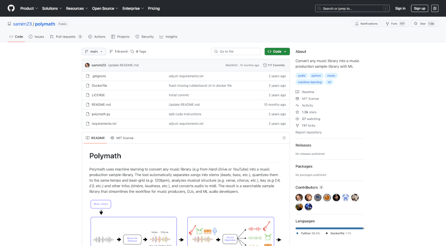Expand the Solutions navigation menu

coord(52,8)
